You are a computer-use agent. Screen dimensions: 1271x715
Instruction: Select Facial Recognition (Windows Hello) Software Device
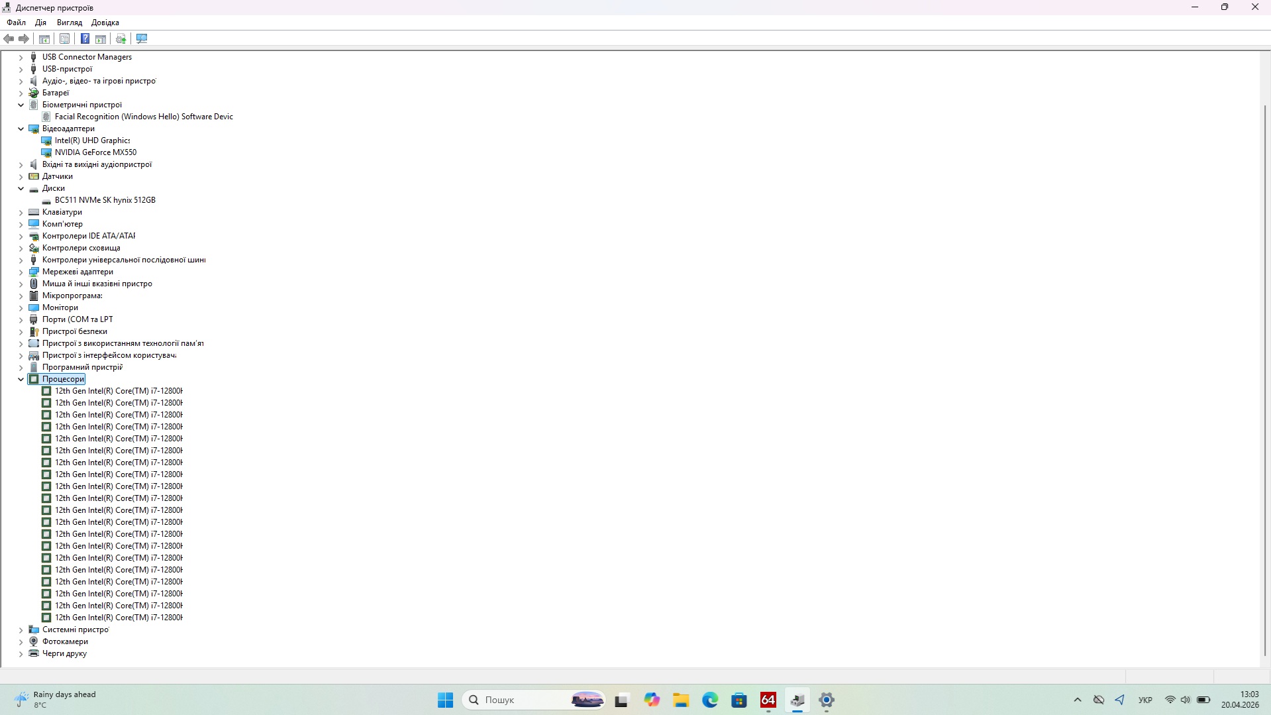pyautogui.click(x=144, y=117)
